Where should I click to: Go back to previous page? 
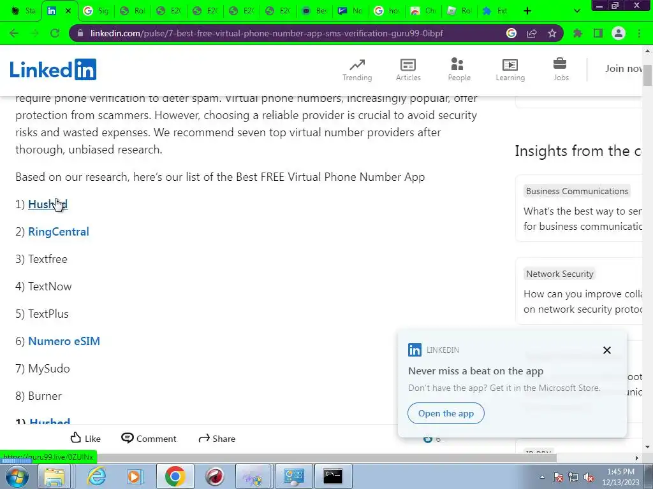[14, 33]
